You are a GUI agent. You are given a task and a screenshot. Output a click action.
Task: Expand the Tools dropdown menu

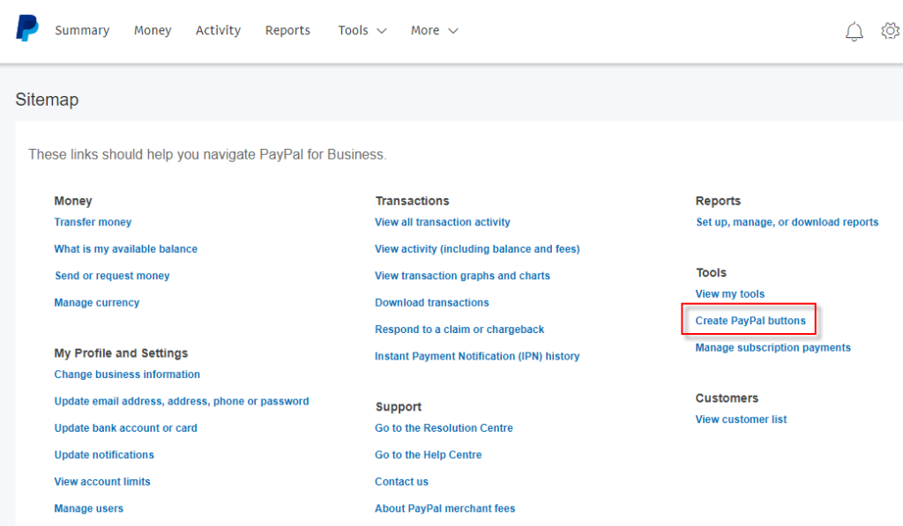tap(362, 31)
